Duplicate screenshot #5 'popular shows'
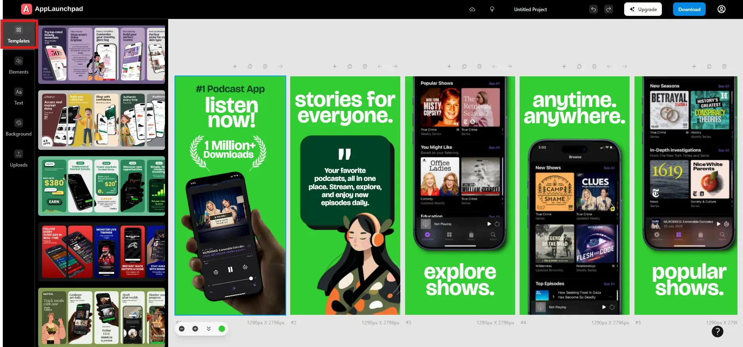Screen dimensions: 743x347 point(709,66)
